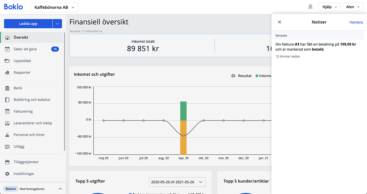Click the Personal och löner person icon

(x=8, y=135)
